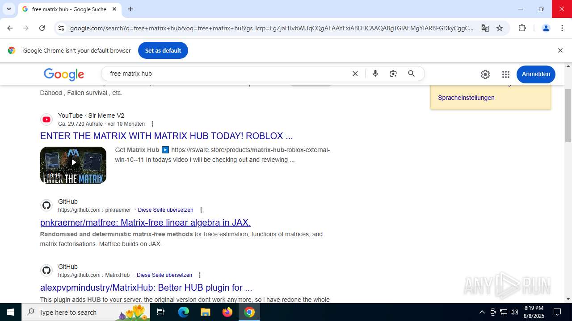Image resolution: width=572 pixels, height=321 pixels.
Task: Click the forward navigation arrow
Action: tap(26, 28)
